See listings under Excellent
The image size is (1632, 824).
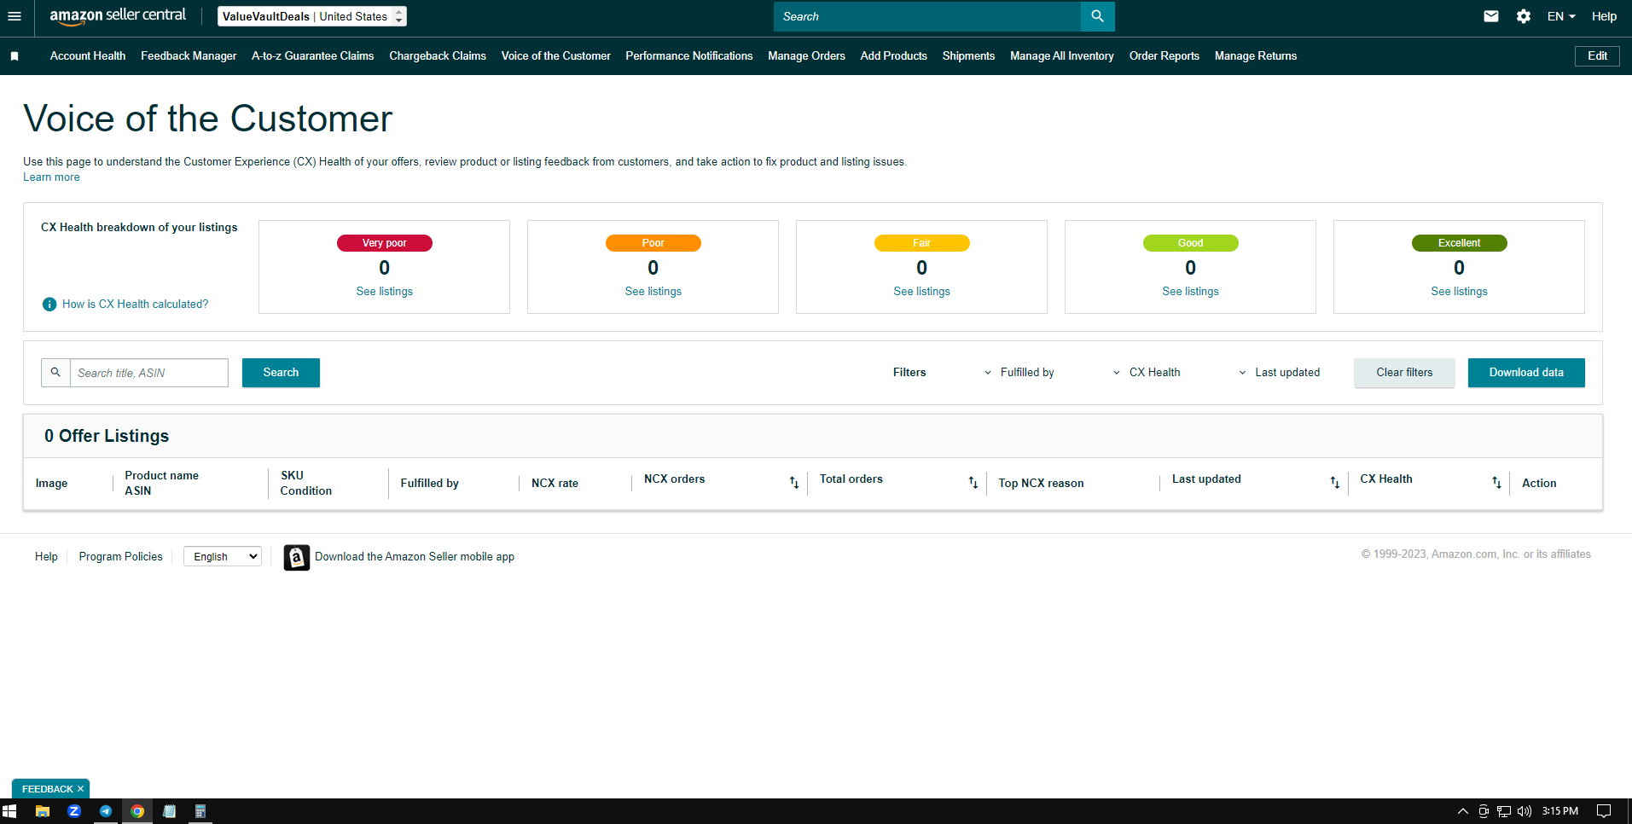click(1459, 292)
